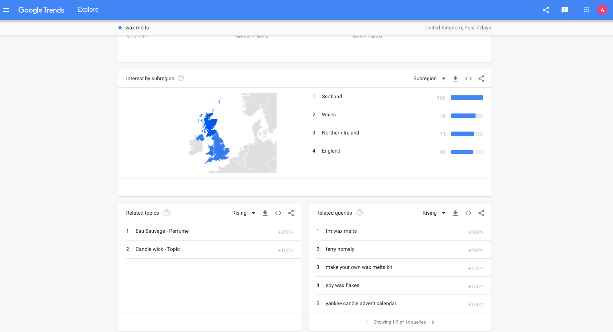This screenshot has width=613, height=332.
Task: Open Eau Sauvage - Perfume topic
Action: click(x=162, y=231)
